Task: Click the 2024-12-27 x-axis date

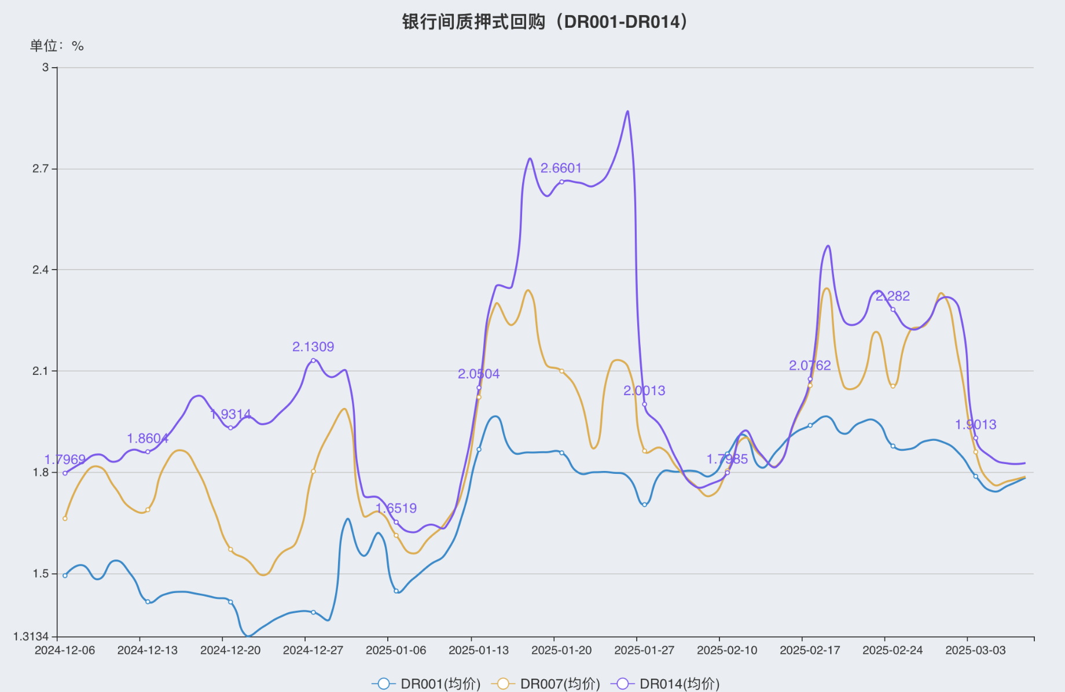Action: tap(313, 650)
